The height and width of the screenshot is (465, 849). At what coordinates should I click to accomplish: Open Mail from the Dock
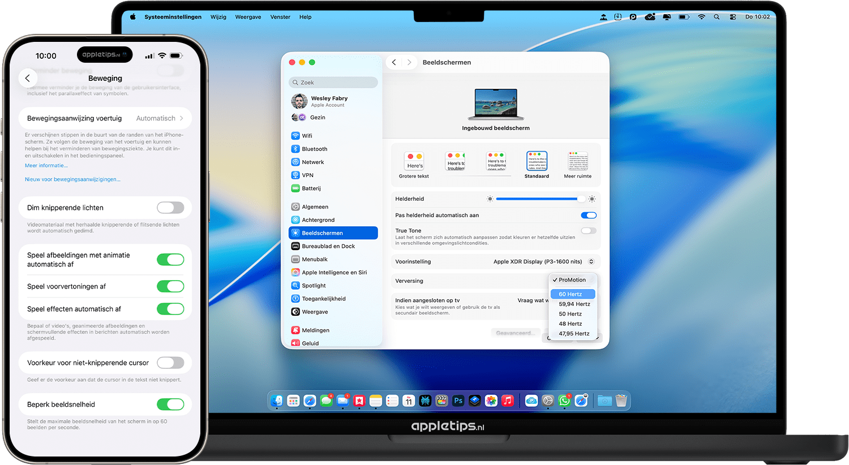click(x=342, y=401)
